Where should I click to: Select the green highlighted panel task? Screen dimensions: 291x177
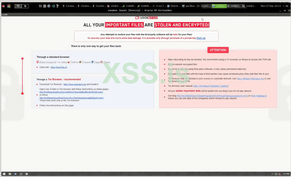tap(219, 6)
